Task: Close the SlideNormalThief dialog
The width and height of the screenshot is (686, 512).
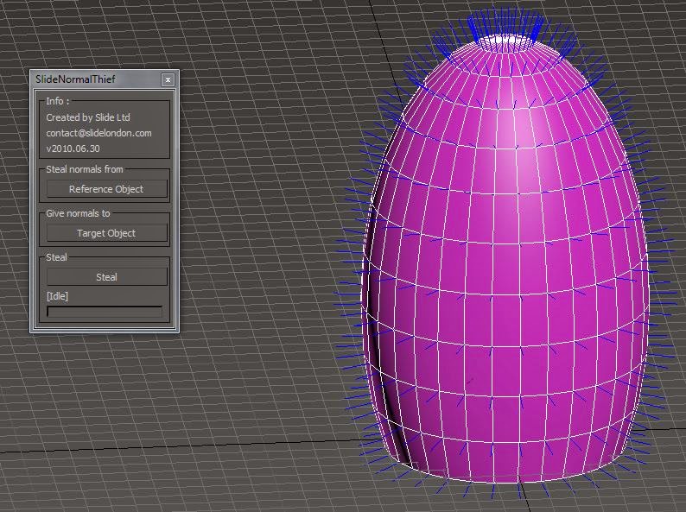Action: (168, 79)
